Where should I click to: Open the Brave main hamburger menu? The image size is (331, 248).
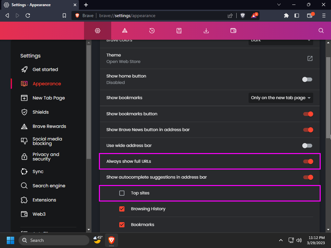(324, 15)
